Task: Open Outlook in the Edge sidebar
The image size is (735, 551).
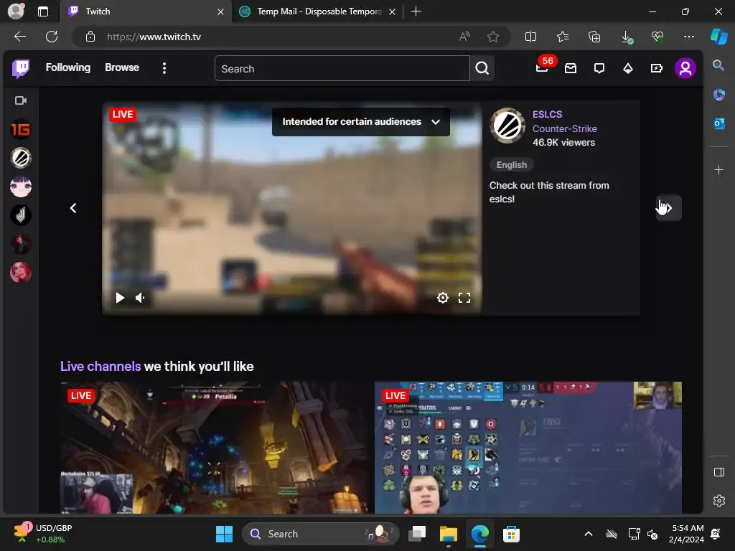Action: (719, 123)
